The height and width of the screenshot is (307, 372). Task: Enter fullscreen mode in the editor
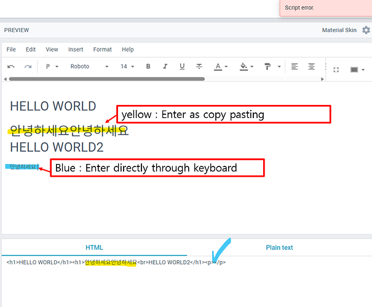coord(336,69)
